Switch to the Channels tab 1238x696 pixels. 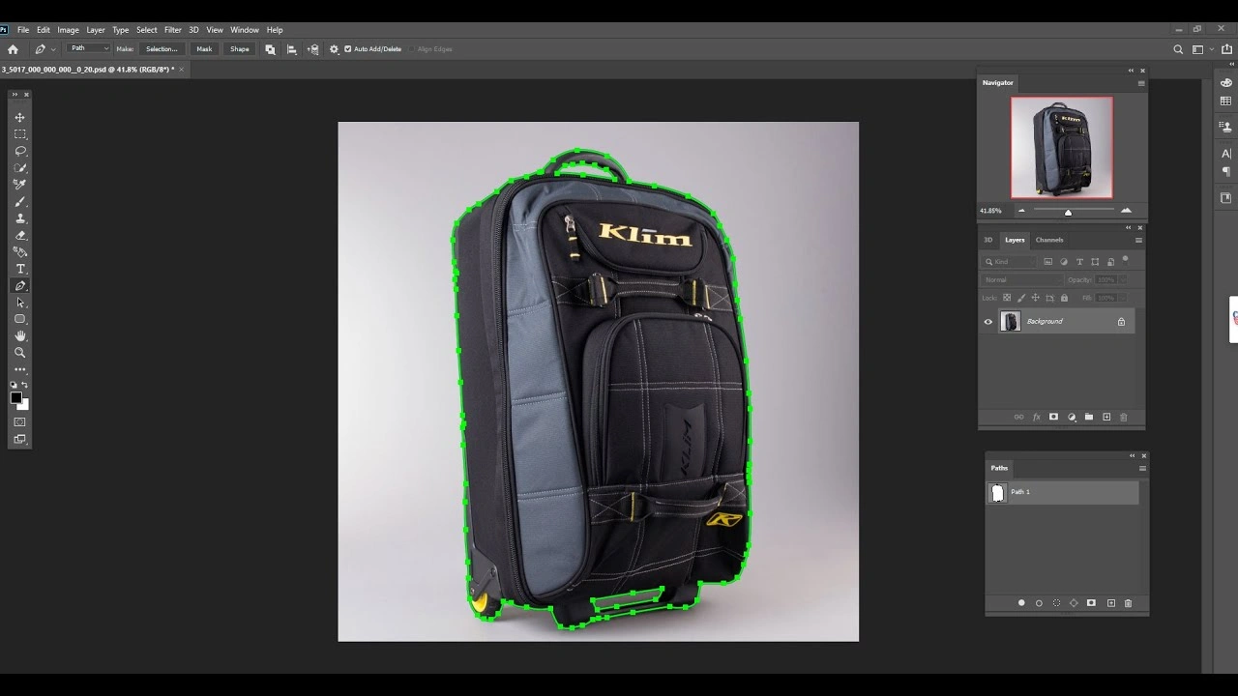1049,240
